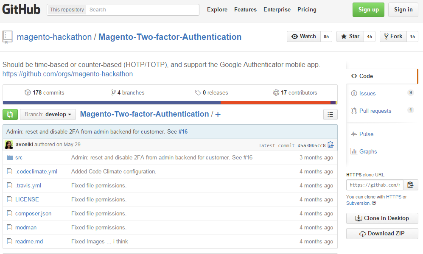Click the GitHub logo
The image size is (423, 254).
[21, 9]
